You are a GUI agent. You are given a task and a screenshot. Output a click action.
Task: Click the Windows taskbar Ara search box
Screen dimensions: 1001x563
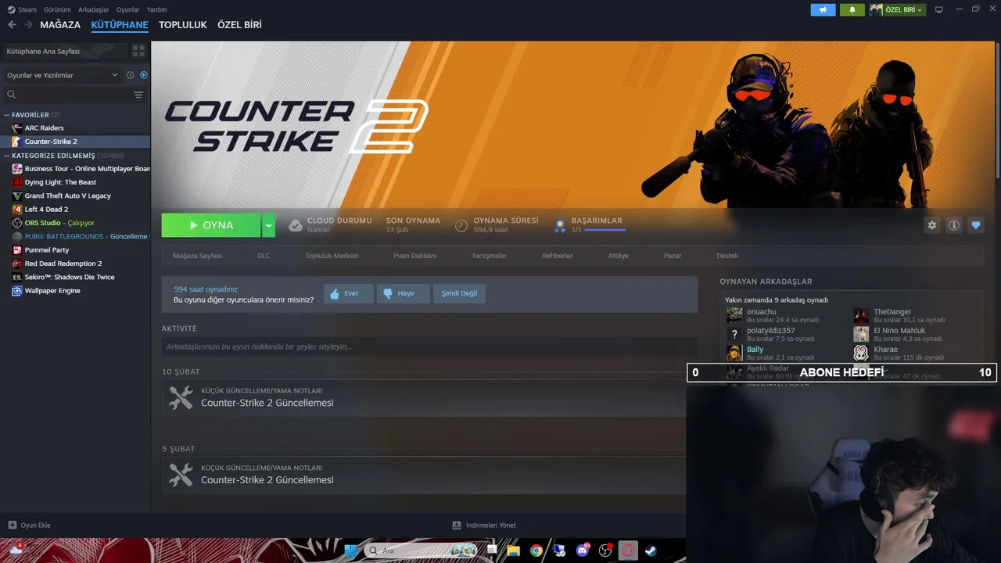point(422,550)
